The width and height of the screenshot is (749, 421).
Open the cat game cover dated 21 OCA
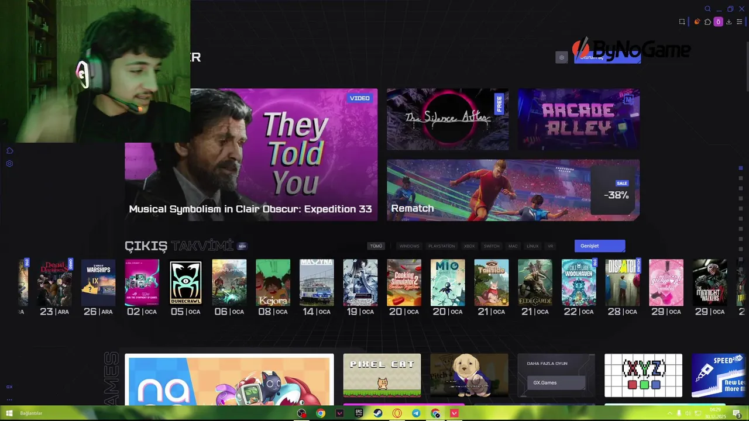point(492,283)
